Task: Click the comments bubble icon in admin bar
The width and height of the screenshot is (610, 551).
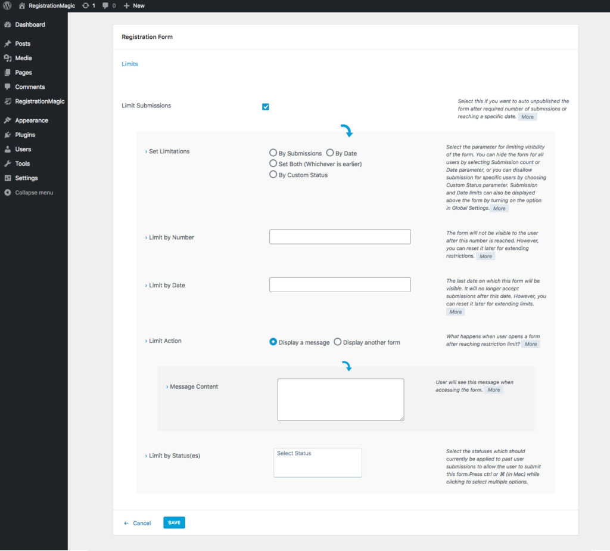Action: (105, 5)
